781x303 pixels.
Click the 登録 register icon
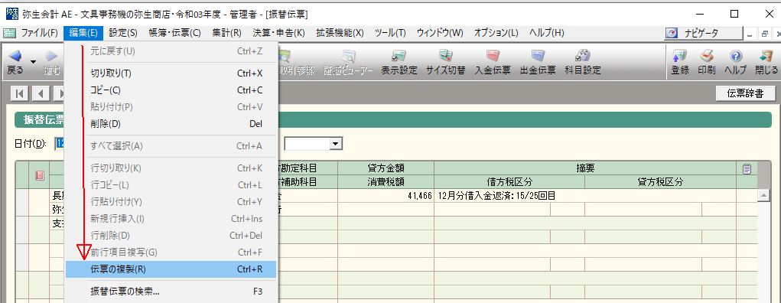(x=680, y=61)
